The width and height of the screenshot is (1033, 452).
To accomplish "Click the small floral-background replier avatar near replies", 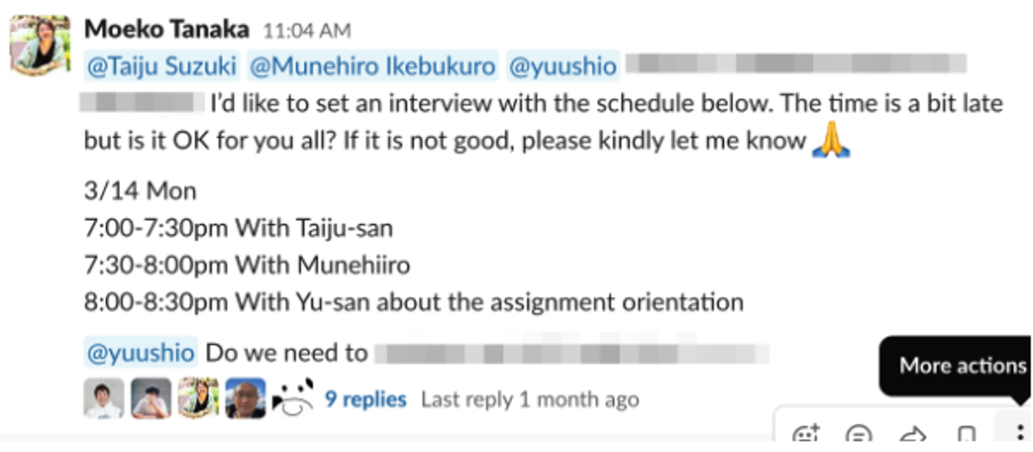I will click(x=198, y=398).
